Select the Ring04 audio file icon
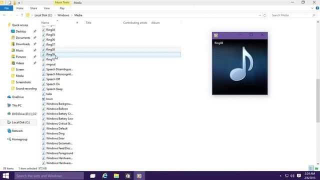 tap(43, 29)
